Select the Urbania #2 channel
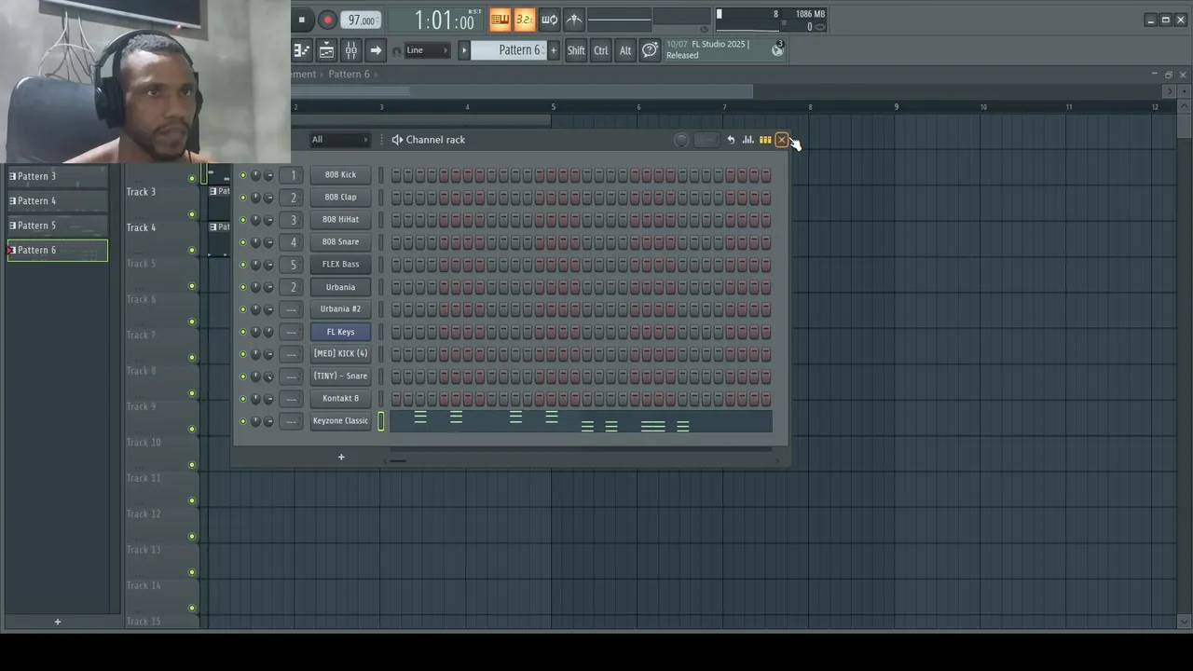 340,308
